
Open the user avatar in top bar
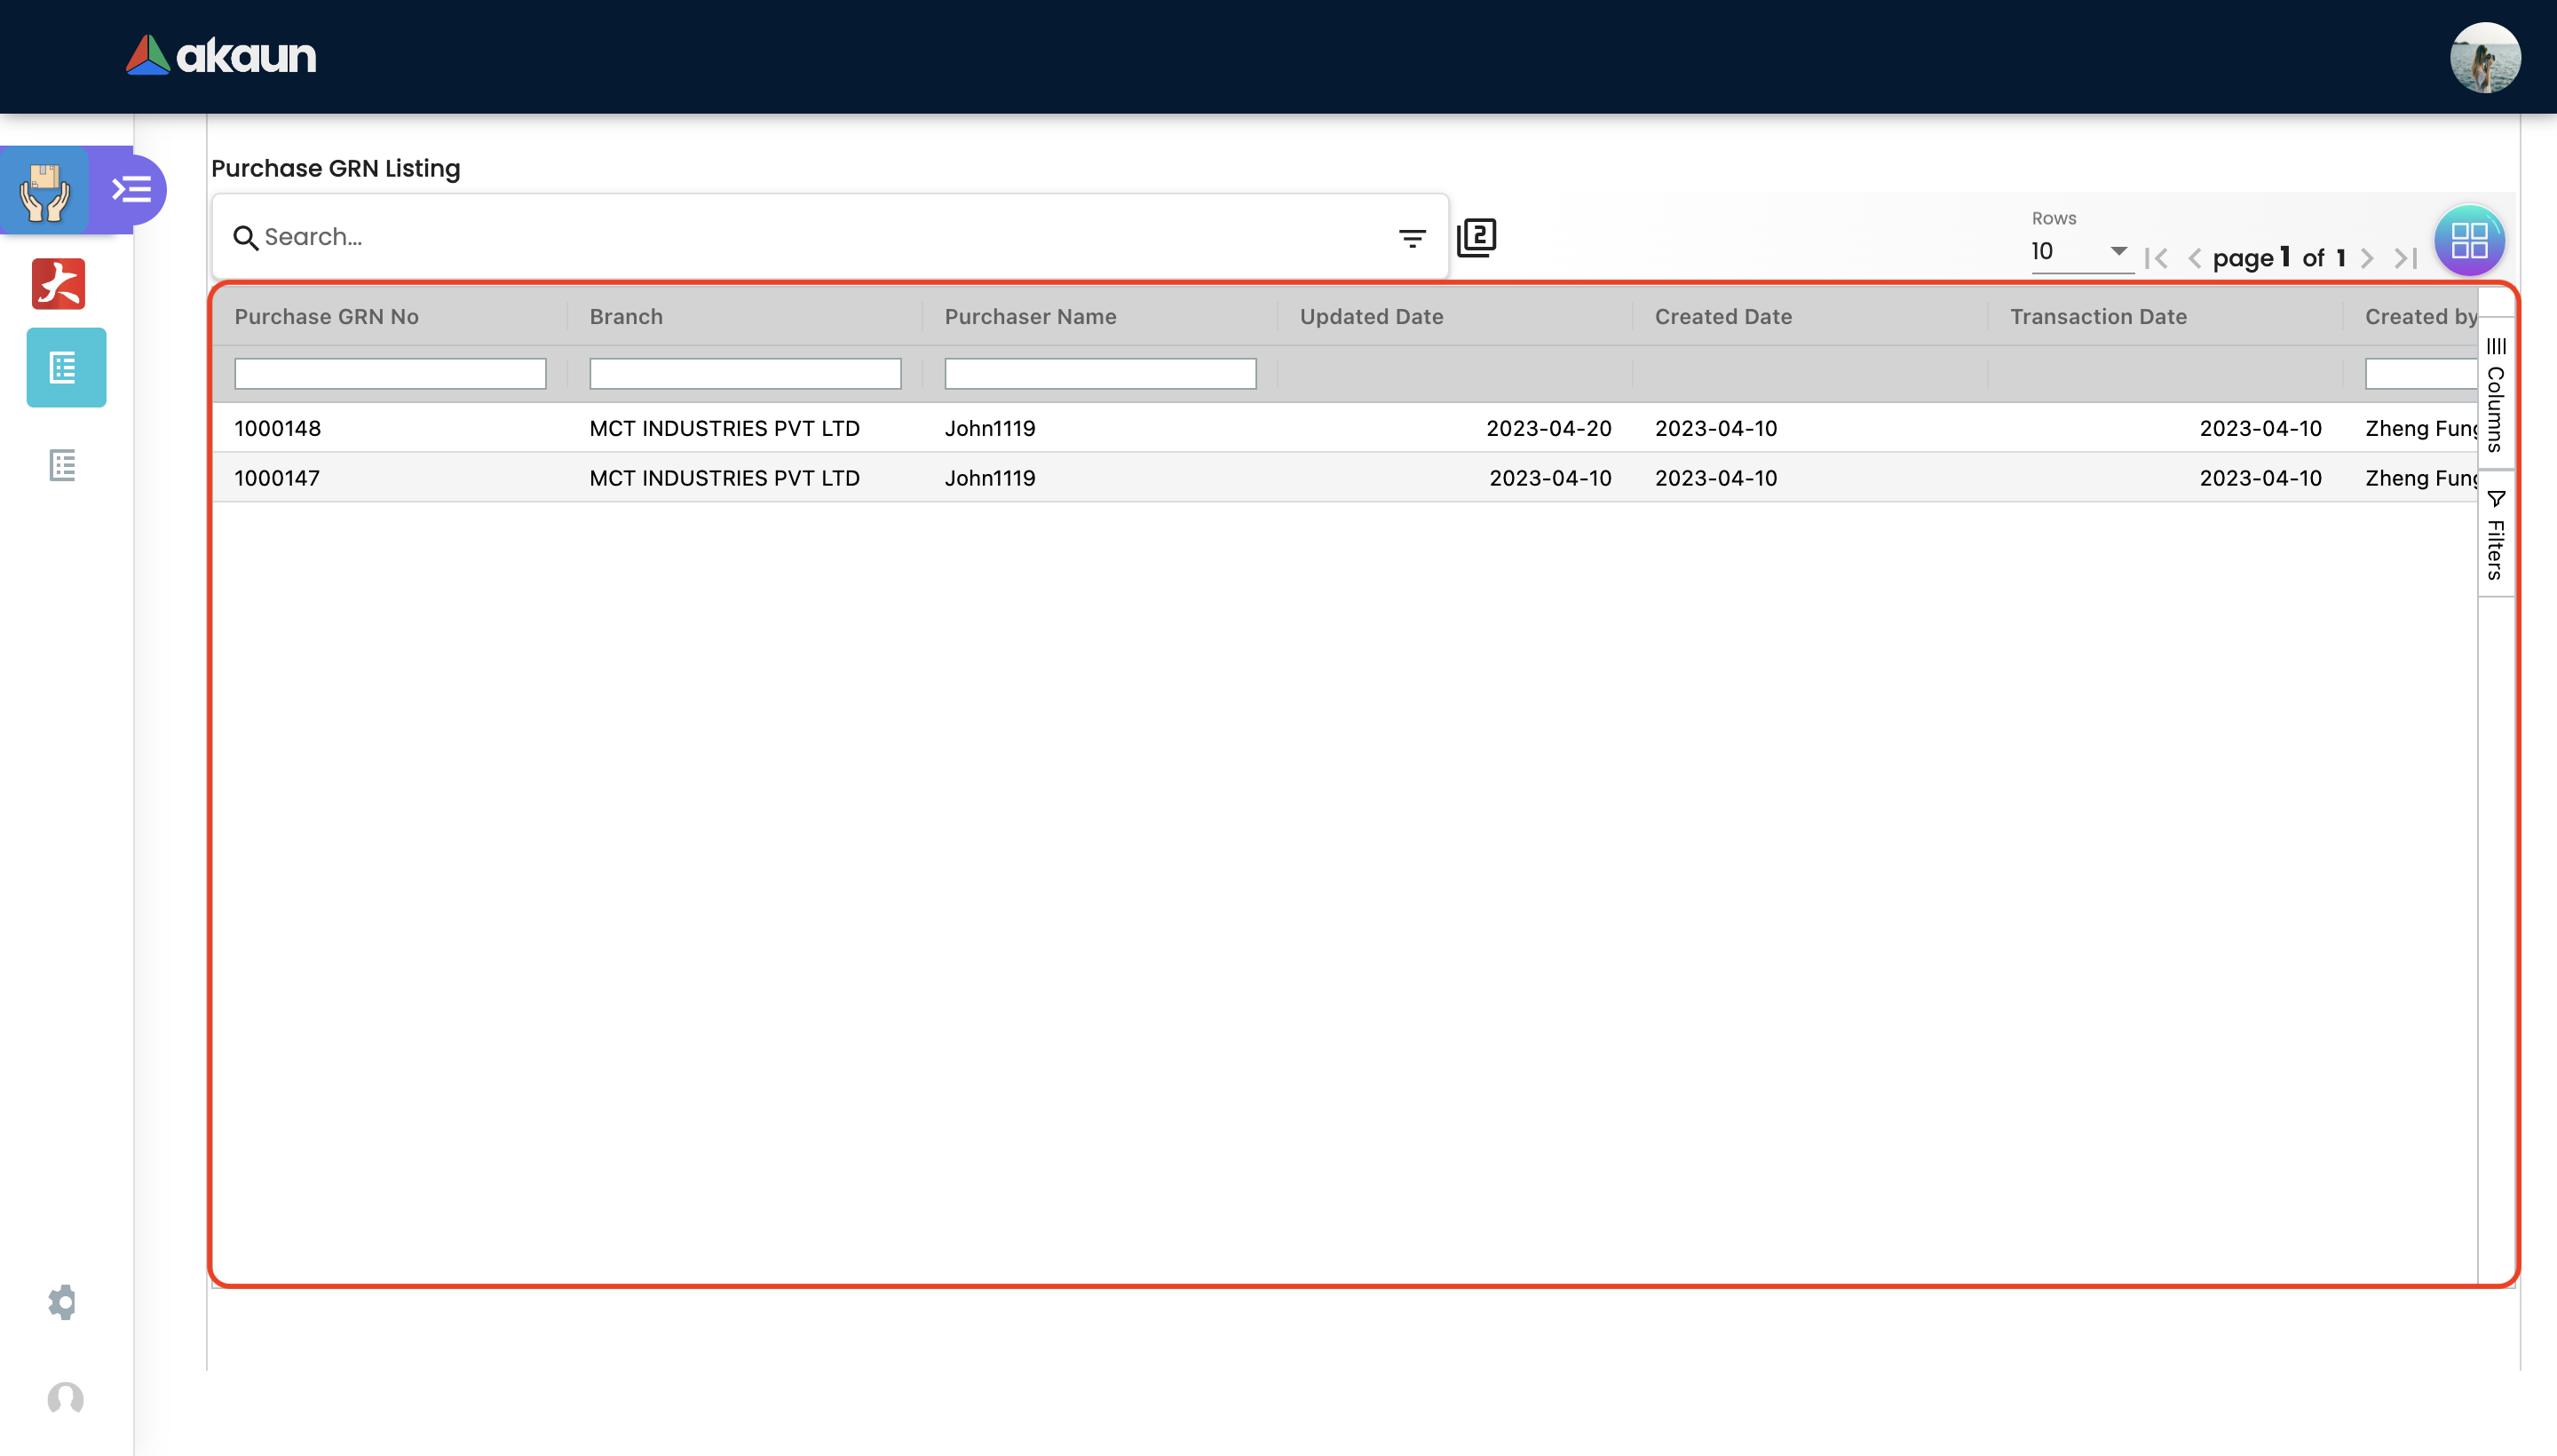click(x=2484, y=57)
